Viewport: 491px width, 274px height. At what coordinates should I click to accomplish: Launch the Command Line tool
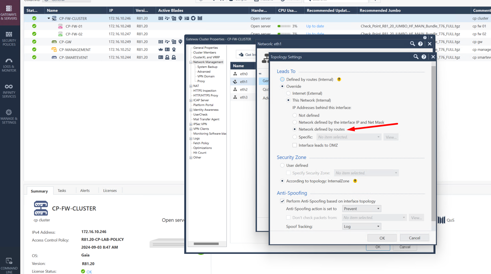point(9,266)
